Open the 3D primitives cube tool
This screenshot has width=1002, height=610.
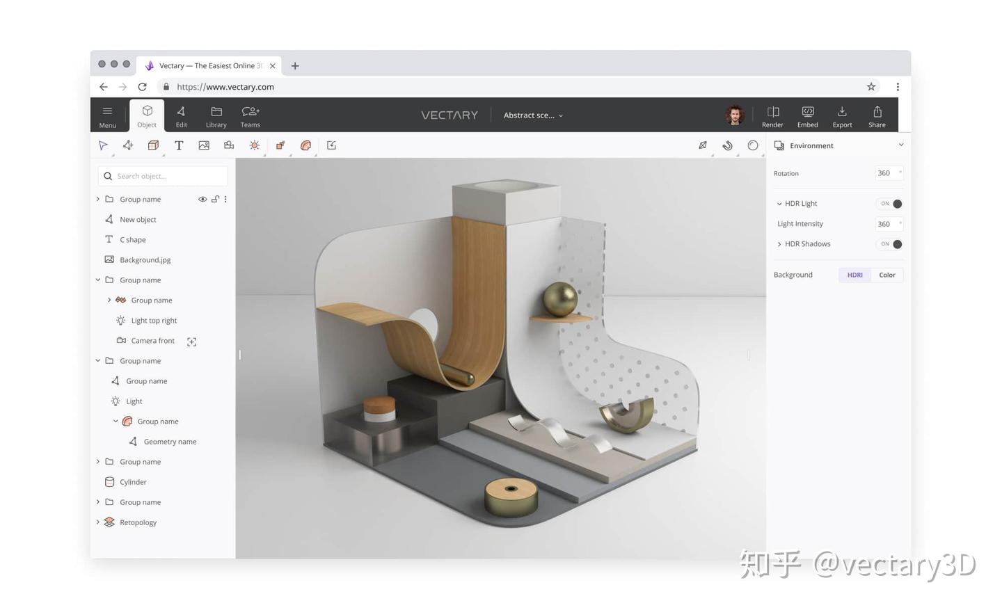[x=153, y=145]
